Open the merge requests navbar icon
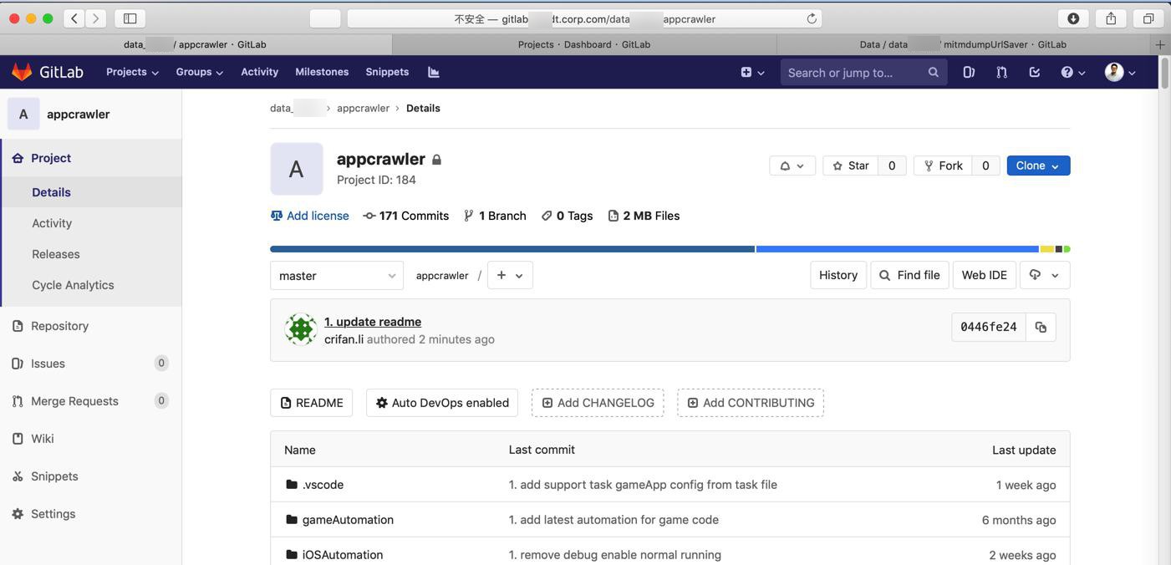 click(1001, 72)
